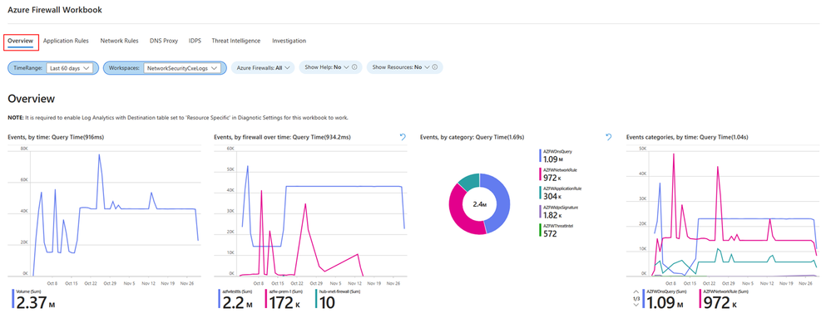Switch to the Application Rules tab
Image resolution: width=831 pixels, height=318 pixels.
(x=66, y=41)
